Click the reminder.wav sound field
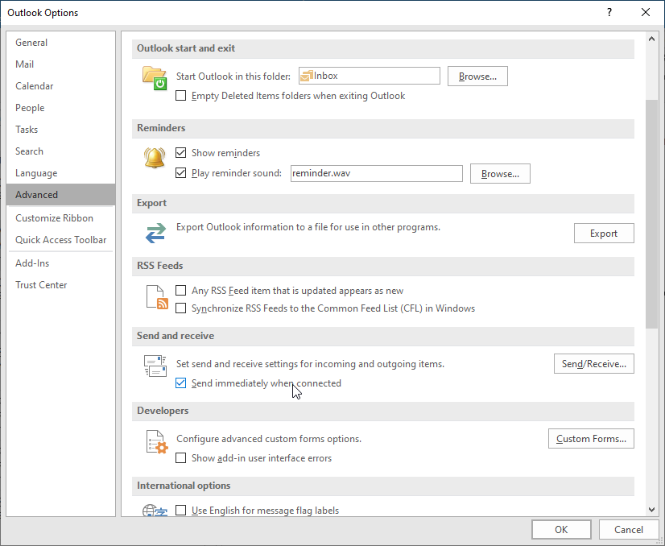Viewport: 665px width, 546px height. pyautogui.click(x=377, y=173)
